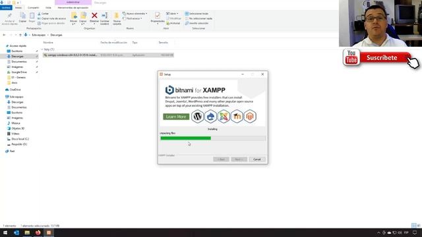Switch to large icons view in status bar
The width and height of the screenshot is (422, 237).
point(419,226)
